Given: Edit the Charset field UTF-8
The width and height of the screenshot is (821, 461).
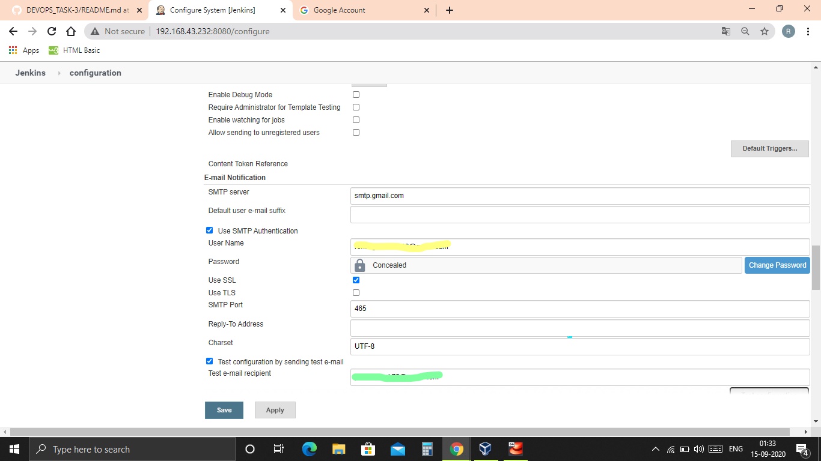Looking at the screenshot, I should tap(580, 346).
